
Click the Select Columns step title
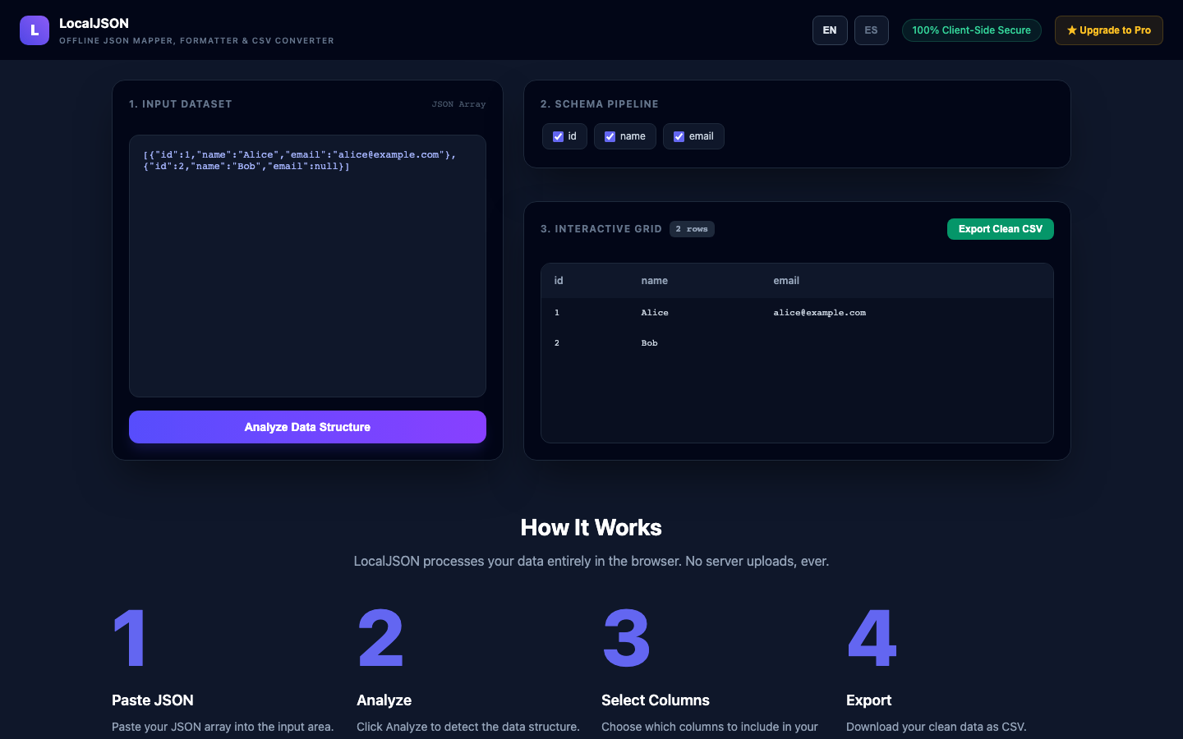[656, 700]
